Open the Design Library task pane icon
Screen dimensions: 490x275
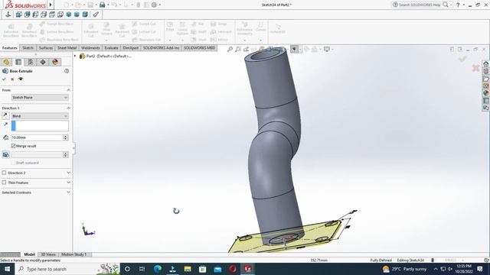tap(486, 71)
